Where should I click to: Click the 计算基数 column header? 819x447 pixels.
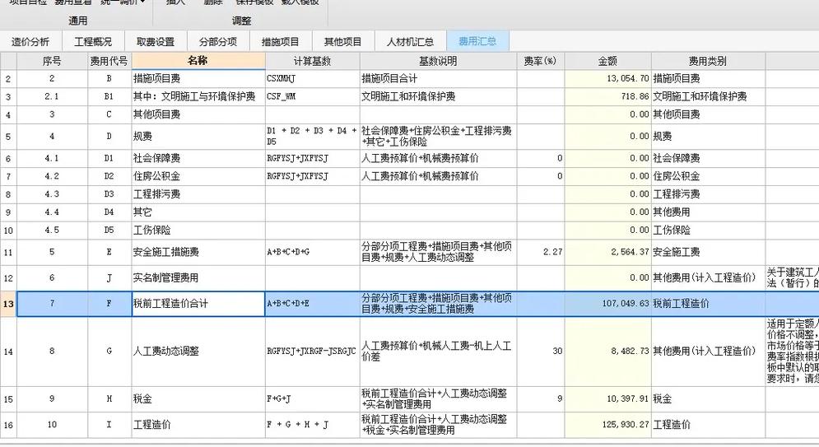(x=312, y=61)
